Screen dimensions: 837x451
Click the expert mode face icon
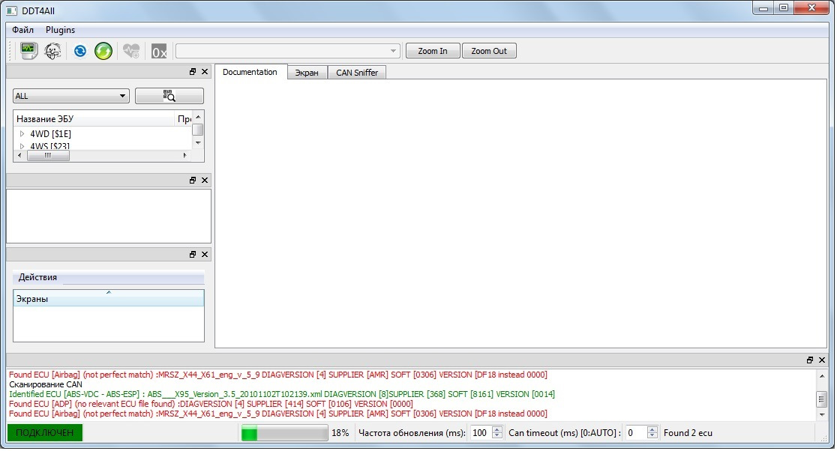pyautogui.click(x=52, y=51)
